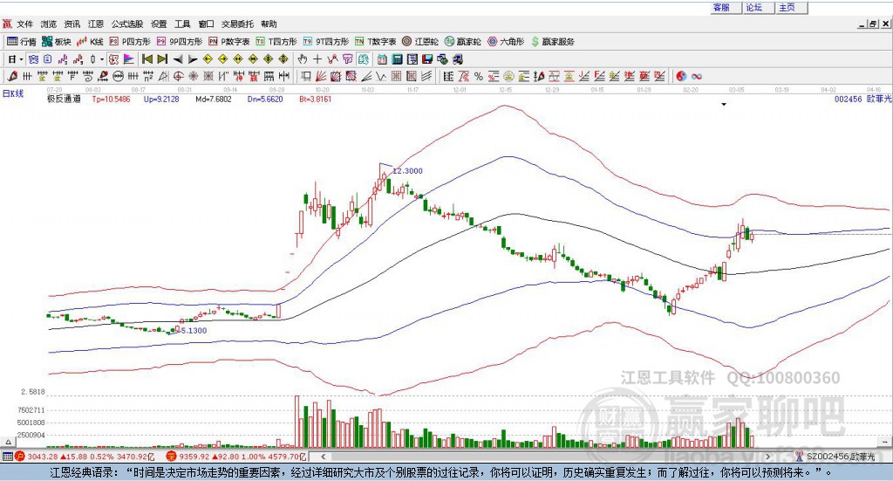
Task: Open the 行情 quotes view
Action: 22,42
